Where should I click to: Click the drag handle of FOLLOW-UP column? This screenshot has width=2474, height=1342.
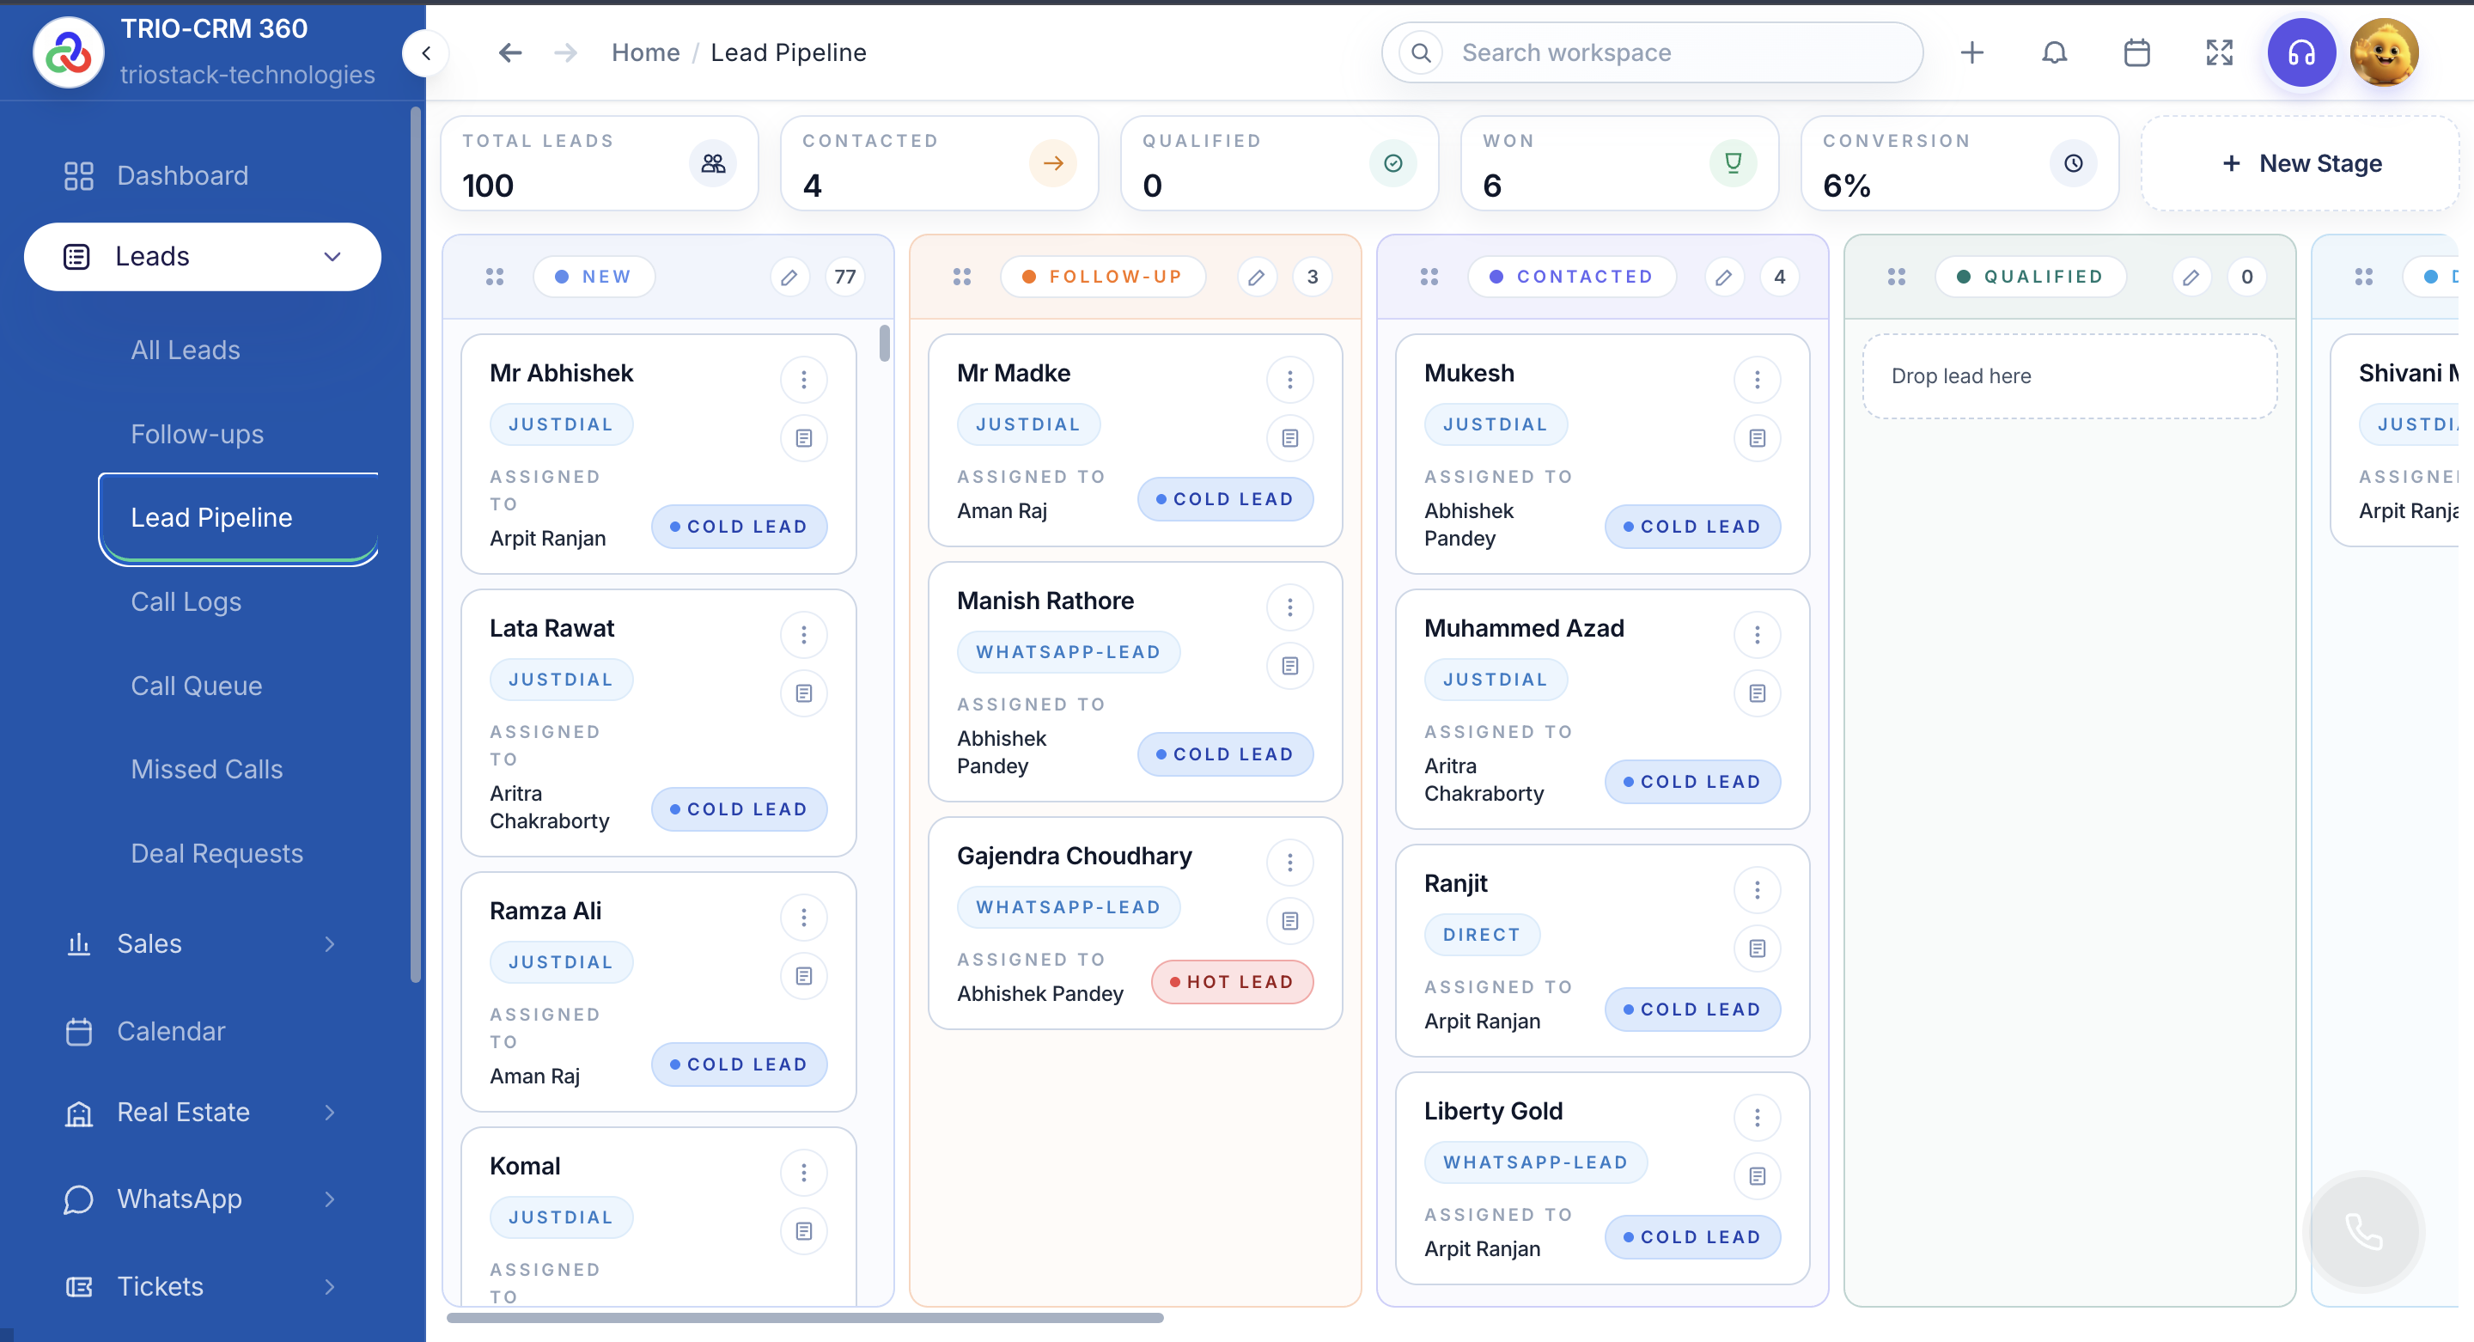click(x=962, y=277)
